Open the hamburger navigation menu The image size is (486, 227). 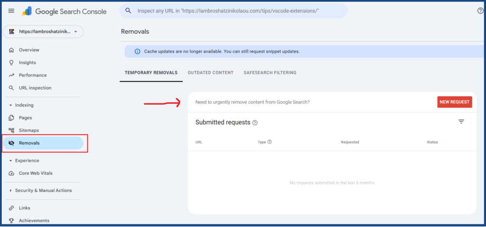click(11, 11)
